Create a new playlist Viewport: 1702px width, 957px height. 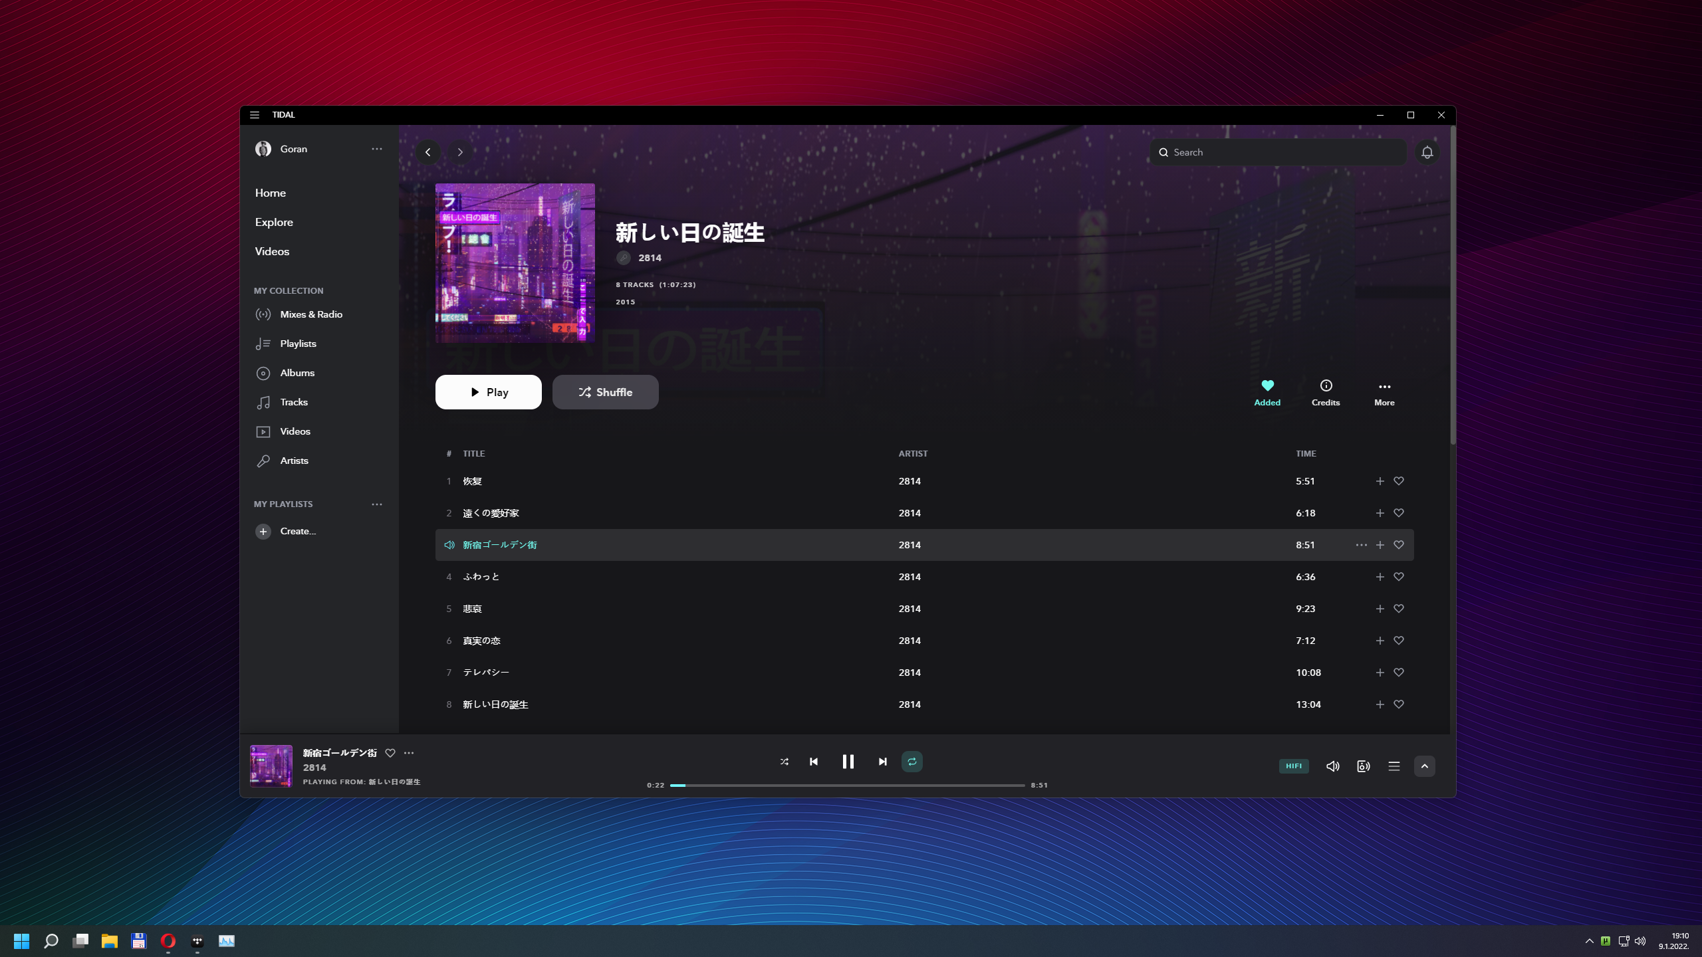[286, 531]
